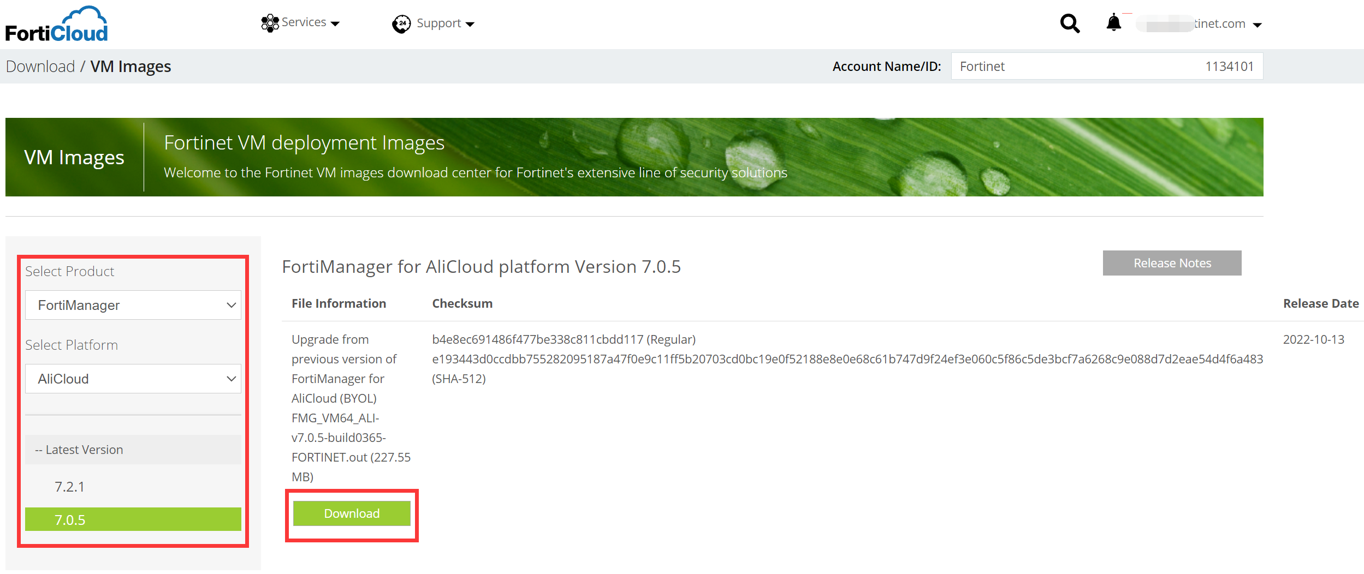Open the Support menu
The image size is (1364, 574).
pyautogui.click(x=438, y=23)
